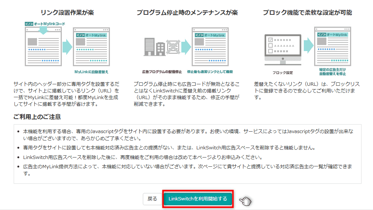Click the paragraph starting サイト内のヘッダー部分に
373x210 pixels.
point(67,94)
